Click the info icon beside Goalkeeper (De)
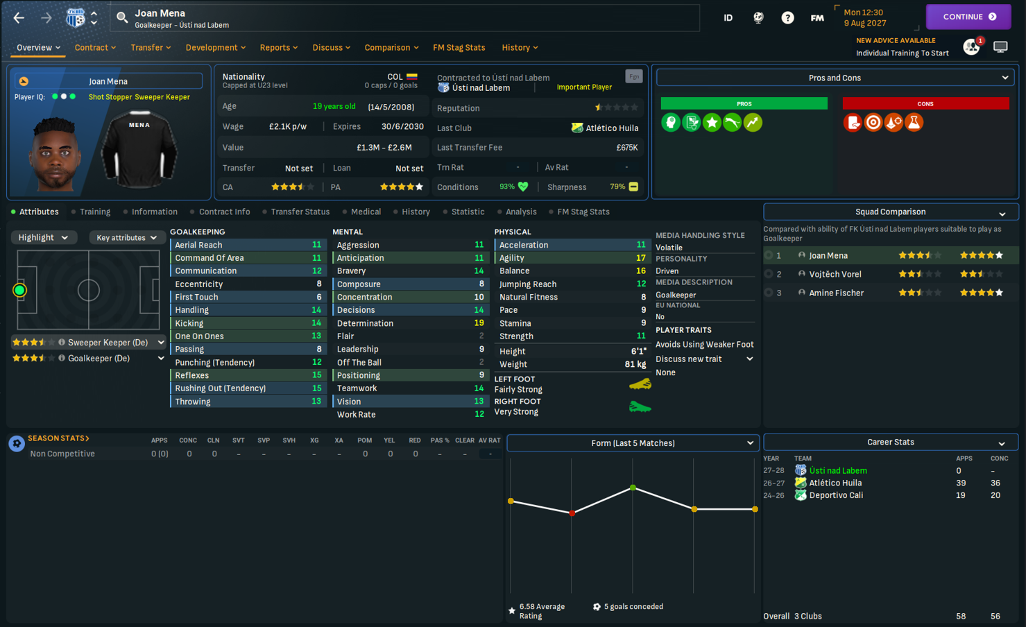This screenshot has height=627, width=1026. click(62, 358)
